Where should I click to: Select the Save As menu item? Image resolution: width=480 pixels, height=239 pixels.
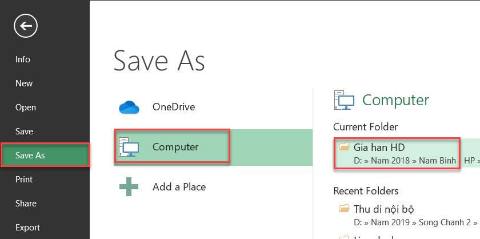click(x=30, y=156)
